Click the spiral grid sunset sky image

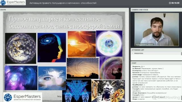pos(83,69)
